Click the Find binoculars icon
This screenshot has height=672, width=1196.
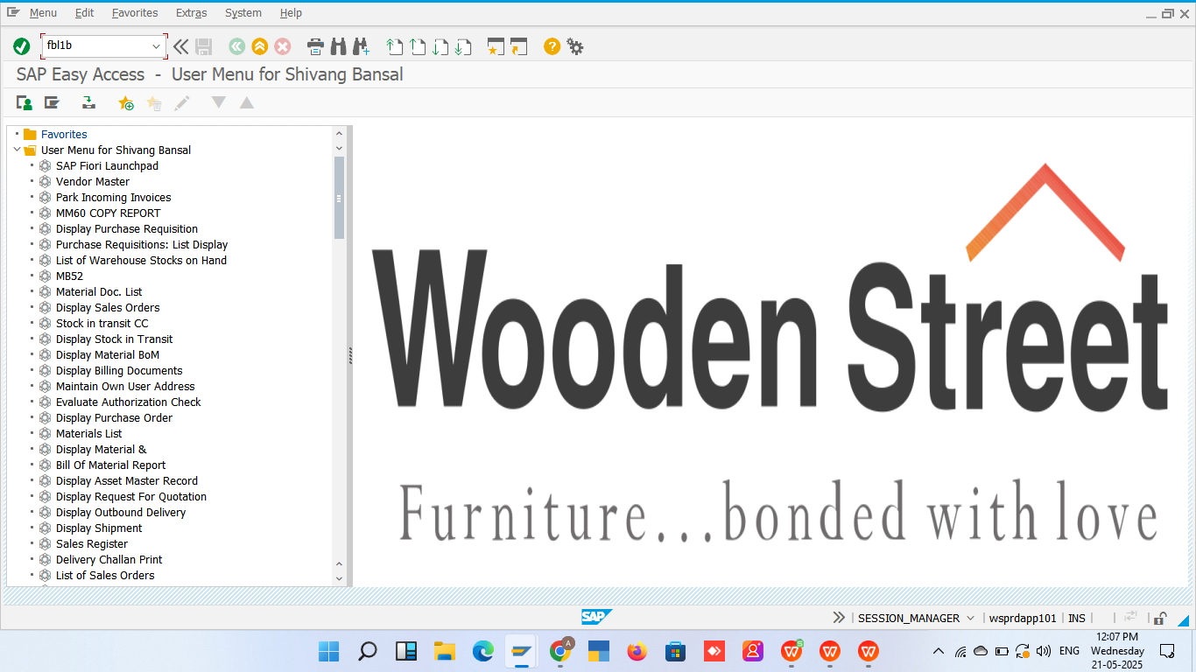coord(338,46)
